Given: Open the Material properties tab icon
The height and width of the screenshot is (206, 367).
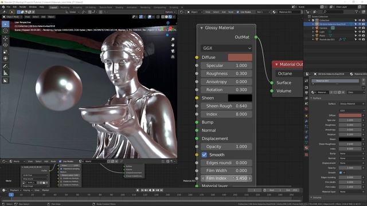Looking at the screenshot, I should [x=306, y=148].
